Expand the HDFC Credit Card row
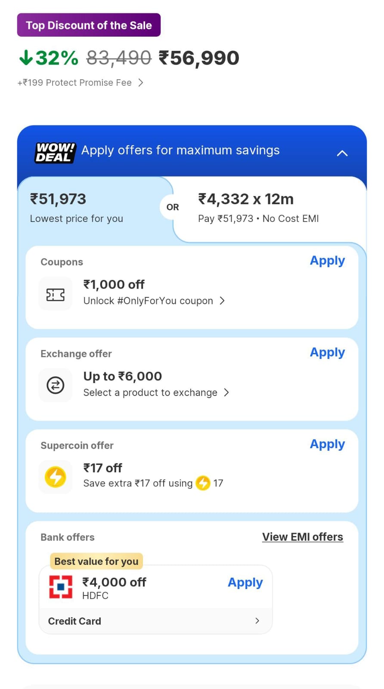The height and width of the screenshot is (689, 384). (x=257, y=621)
